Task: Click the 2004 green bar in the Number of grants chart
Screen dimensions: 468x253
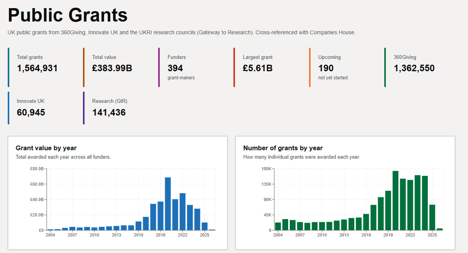Action: point(278,227)
